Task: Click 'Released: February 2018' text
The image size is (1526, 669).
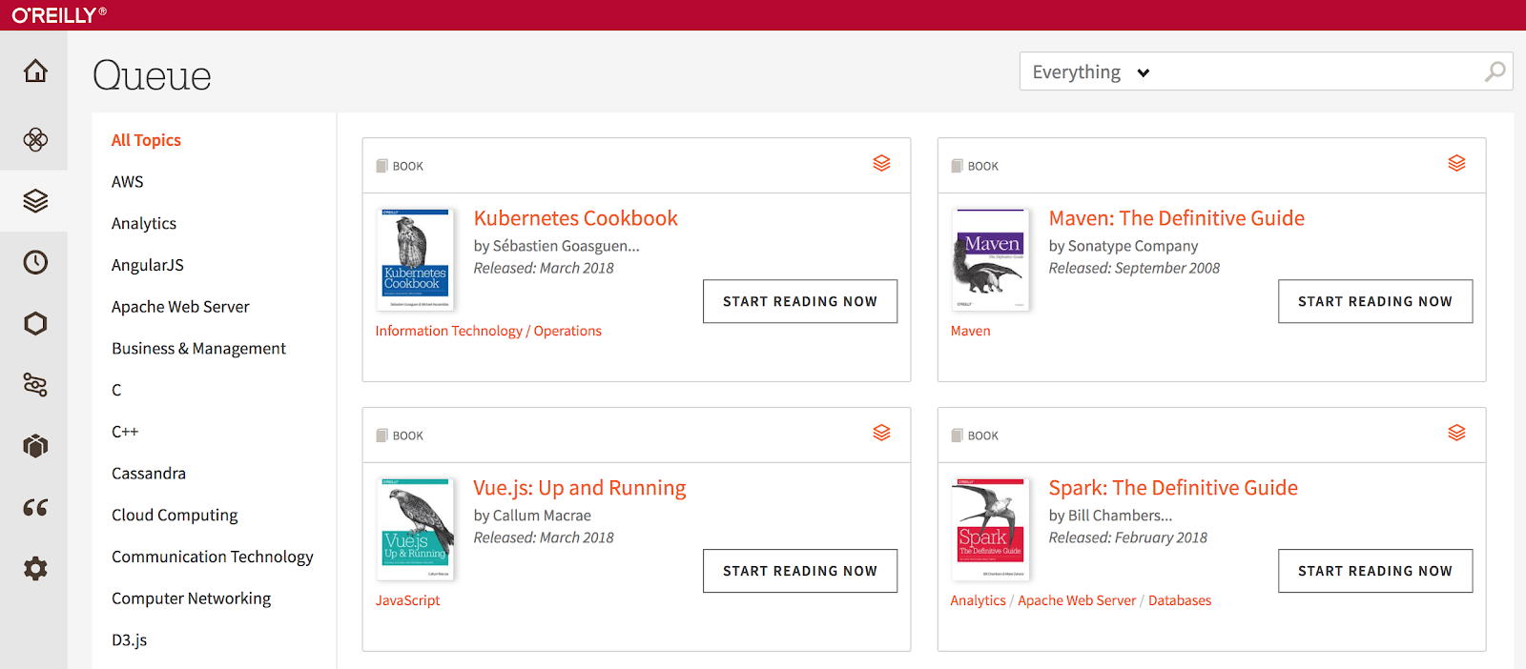Action: pos(1127,537)
